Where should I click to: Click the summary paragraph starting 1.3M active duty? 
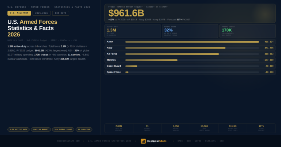coord(48,53)
